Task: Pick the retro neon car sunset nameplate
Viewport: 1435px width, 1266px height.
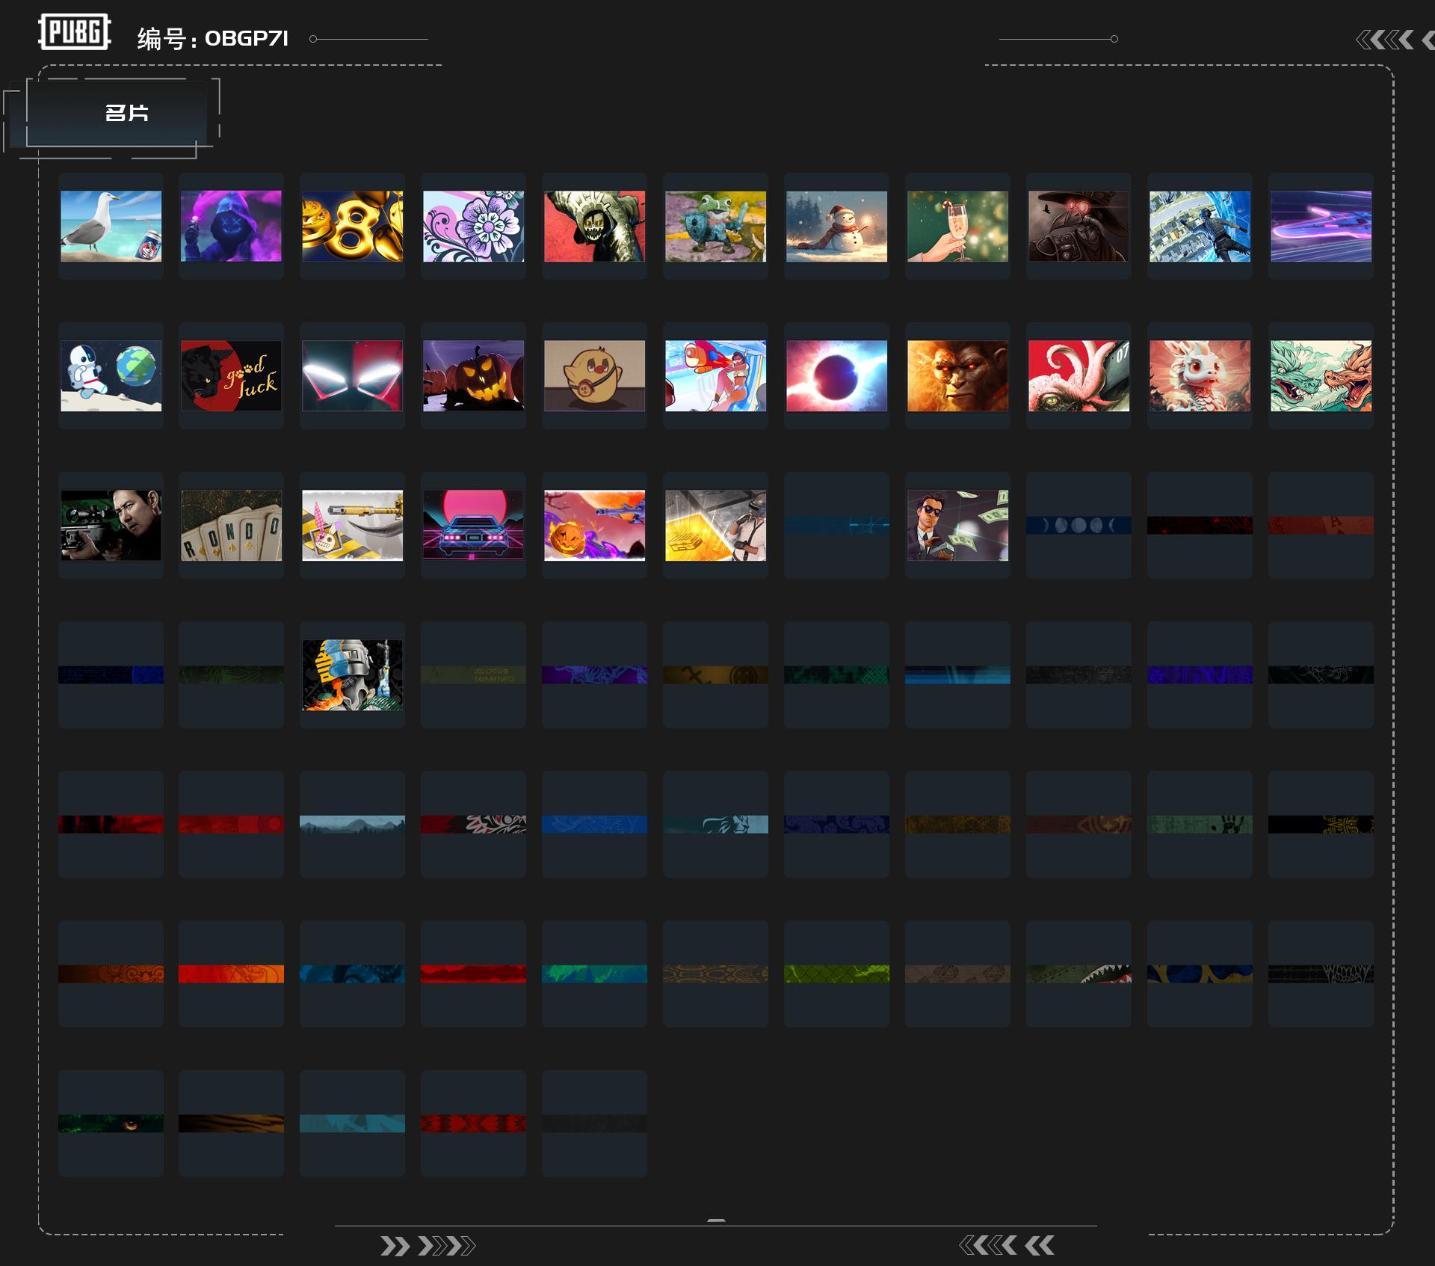Action: click(473, 525)
